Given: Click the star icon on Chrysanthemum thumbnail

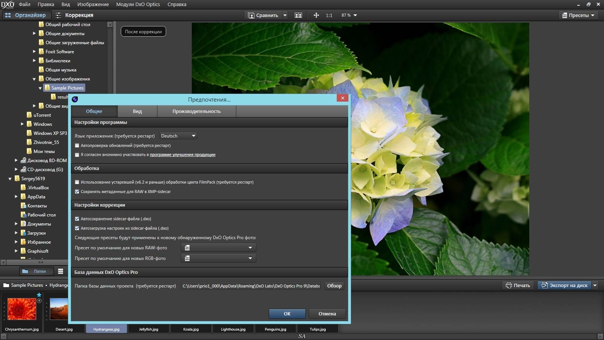Looking at the screenshot, I should (x=39, y=295).
